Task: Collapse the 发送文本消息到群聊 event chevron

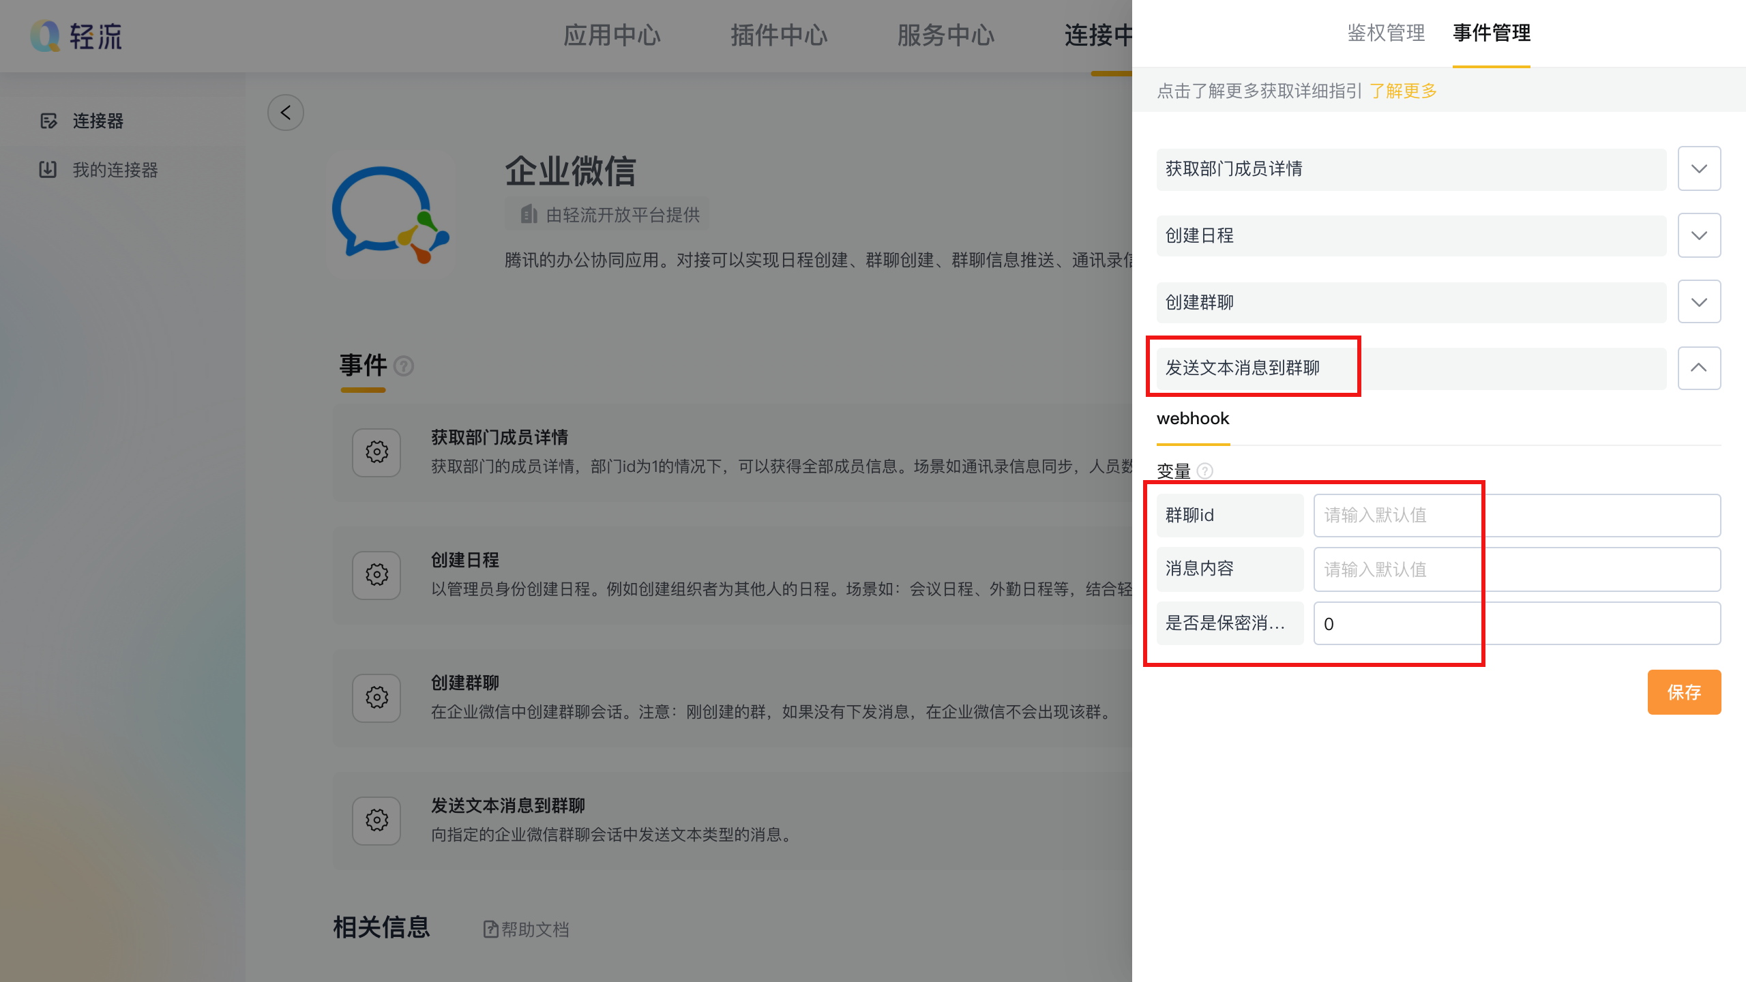Action: click(1699, 368)
